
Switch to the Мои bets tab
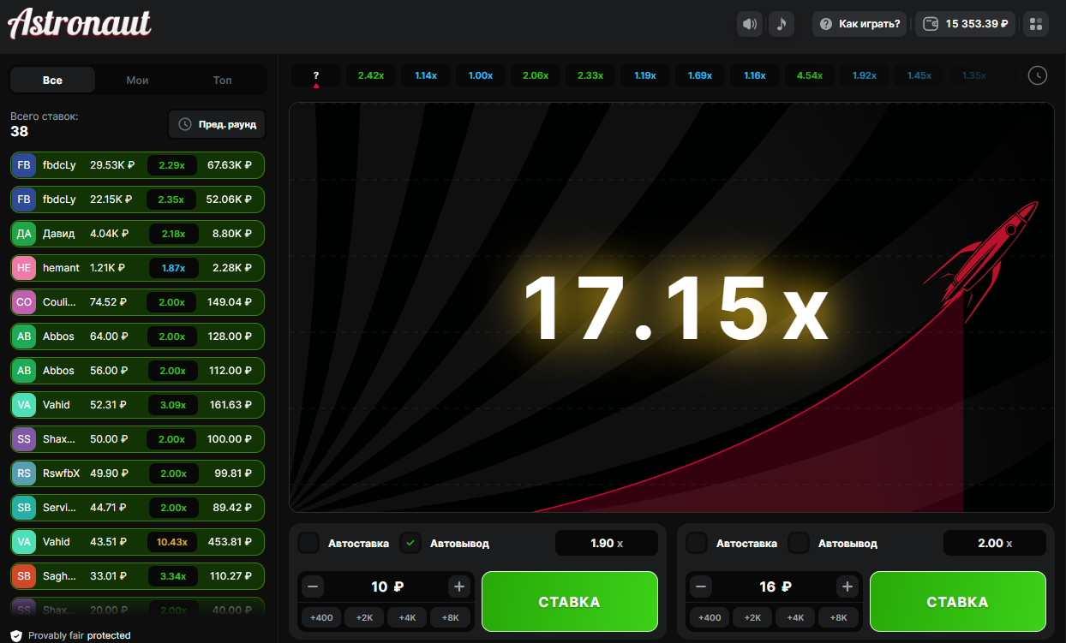137,80
